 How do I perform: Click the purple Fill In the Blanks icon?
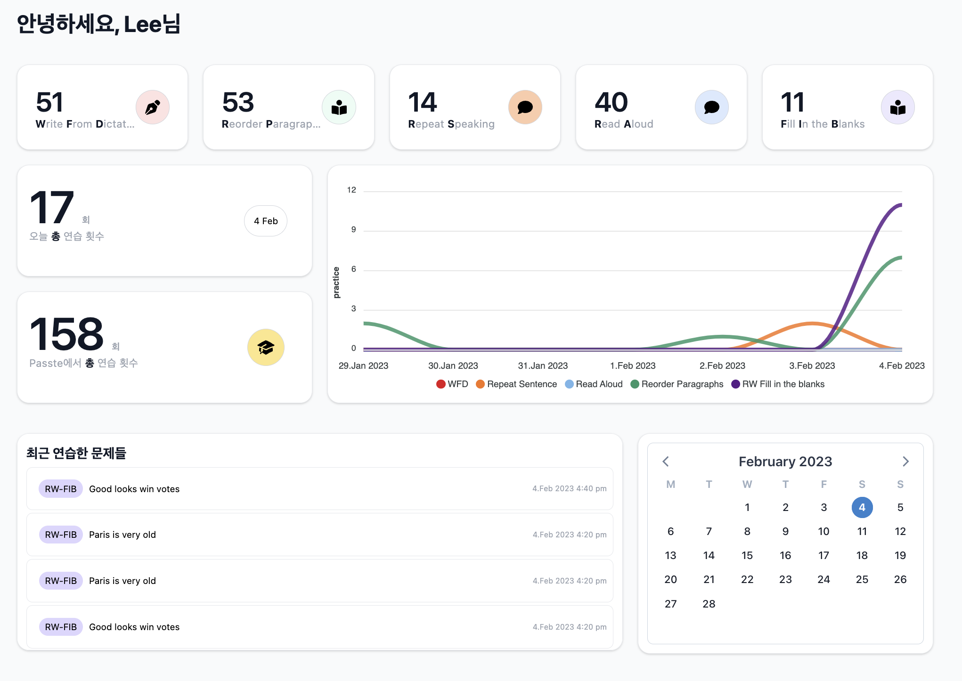point(897,107)
